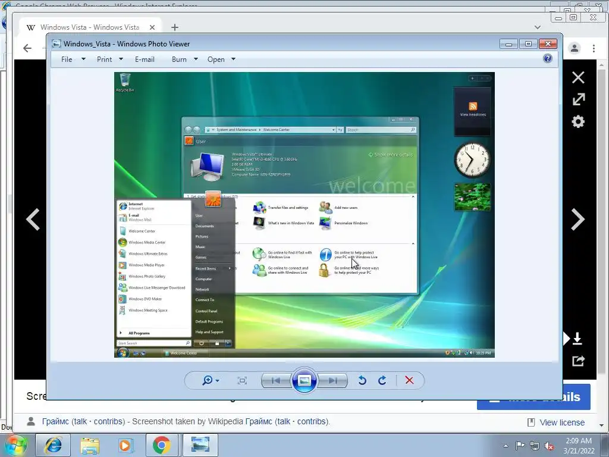
Task: Open the Open menu in Photo Viewer
Action: [x=216, y=60]
